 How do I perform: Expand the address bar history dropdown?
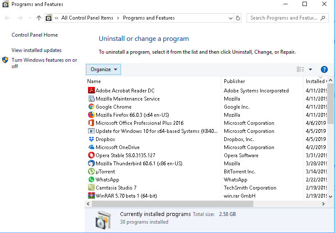231,18
